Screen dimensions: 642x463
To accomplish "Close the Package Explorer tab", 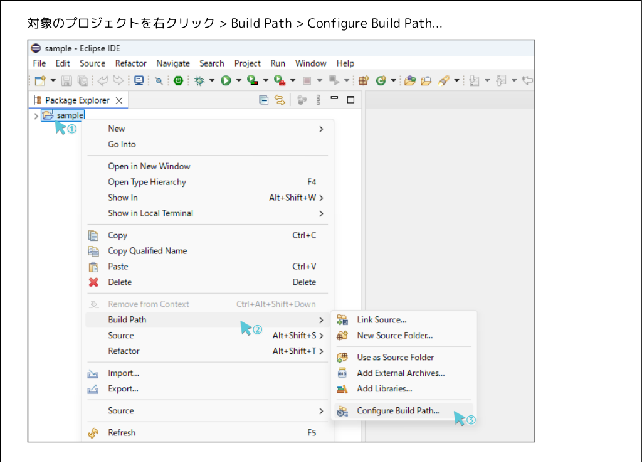I will 119,100.
